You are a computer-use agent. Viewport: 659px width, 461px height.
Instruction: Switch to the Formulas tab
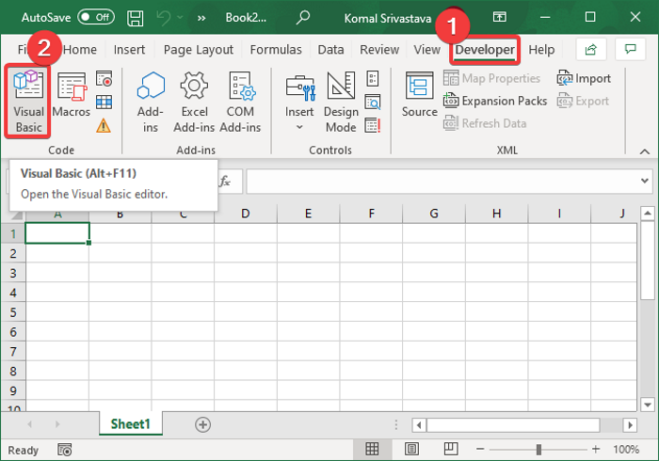tap(276, 50)
